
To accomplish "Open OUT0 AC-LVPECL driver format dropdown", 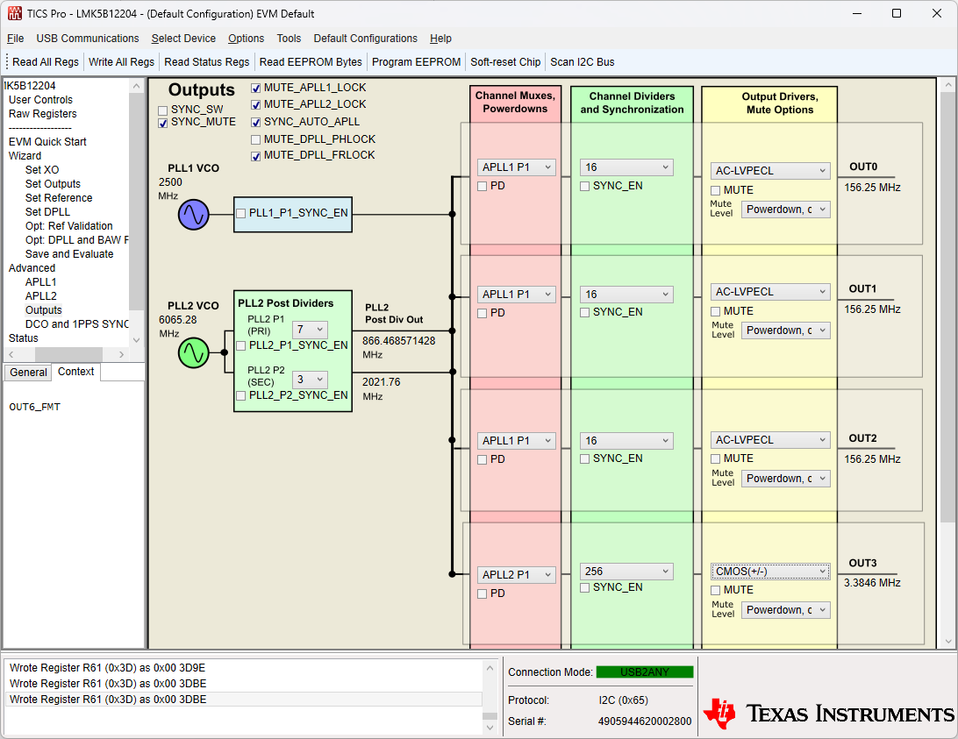I will [770, 171].
